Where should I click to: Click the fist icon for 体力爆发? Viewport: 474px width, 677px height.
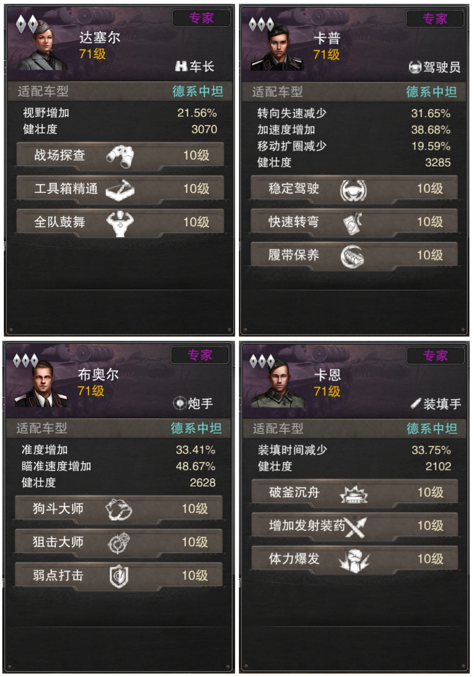(x=354, y=560)
